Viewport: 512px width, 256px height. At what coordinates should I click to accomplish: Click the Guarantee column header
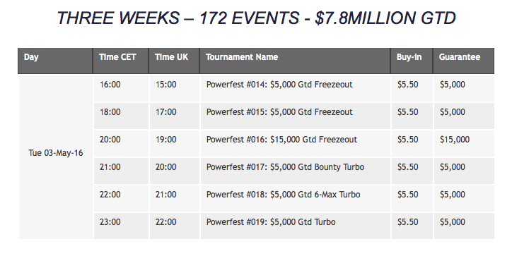(463, 61)
